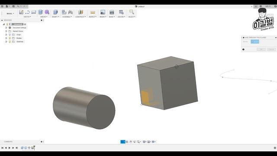Click the Add-Ins scripts icon
Viewport: 277px width, 156px height.
coord(121,12)
